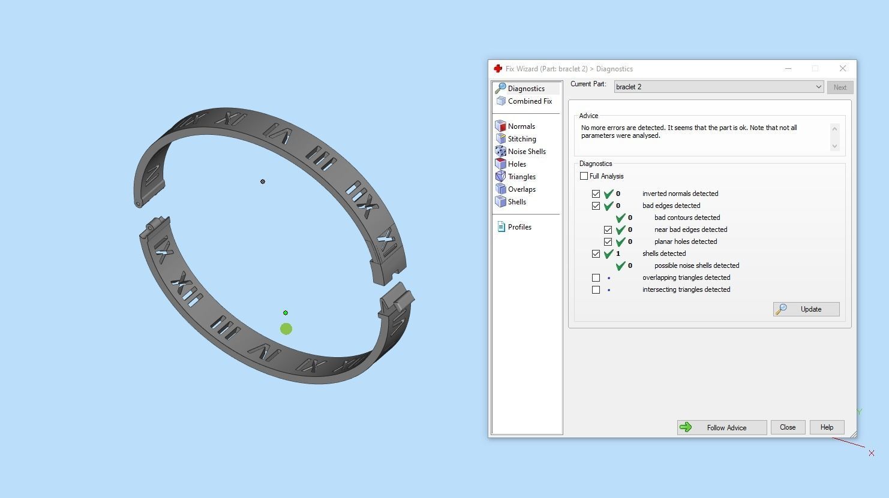Uncheck near bad edges detected checkbox
The width and height of the screenshot is (889, 498).
[x=608, y=230]
